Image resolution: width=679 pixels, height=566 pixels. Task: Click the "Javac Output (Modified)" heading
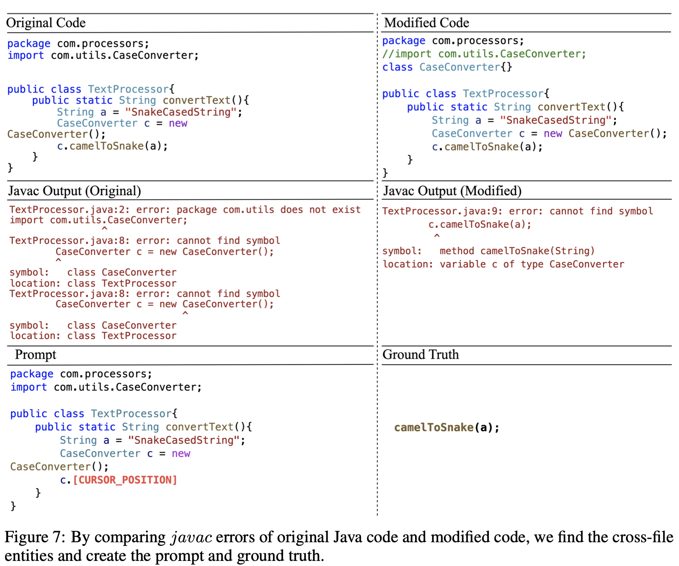pos(452,191)
